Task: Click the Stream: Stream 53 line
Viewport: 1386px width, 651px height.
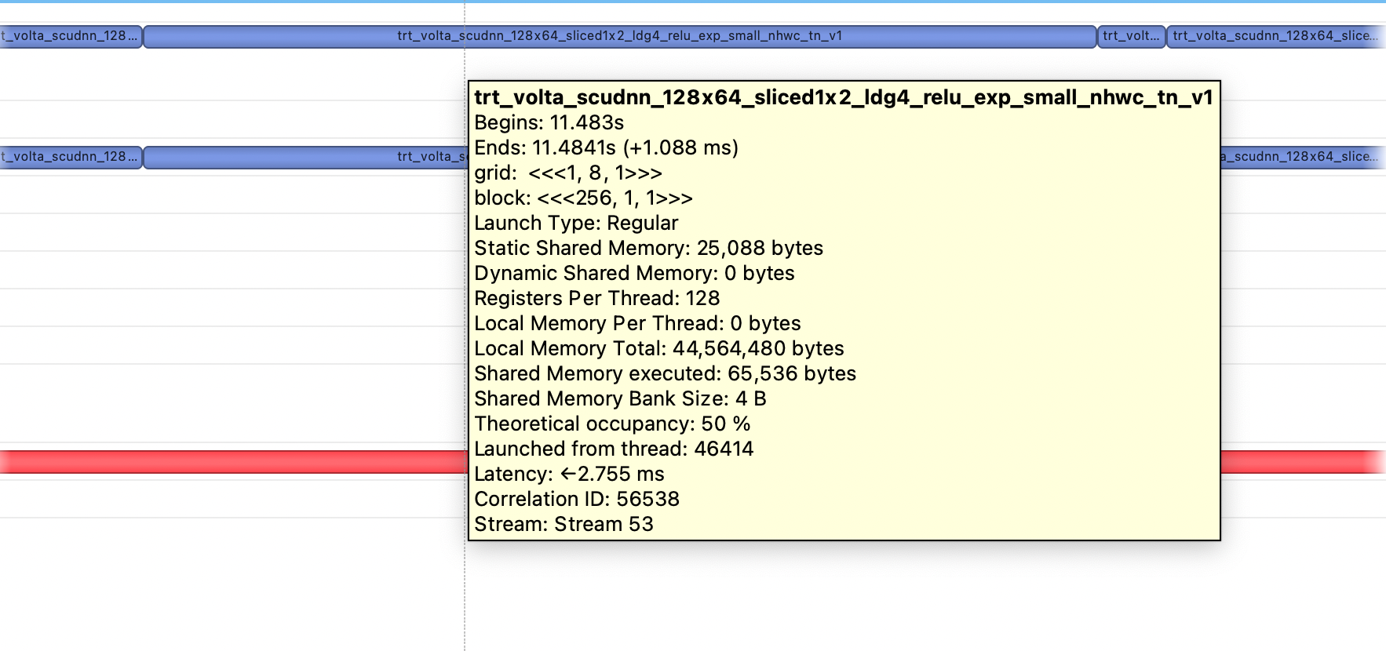Action: [x=564, y=524]
